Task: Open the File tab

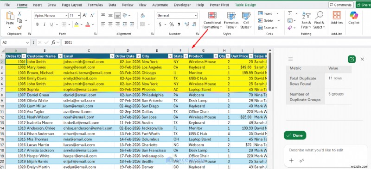Action: click(7, 5)
